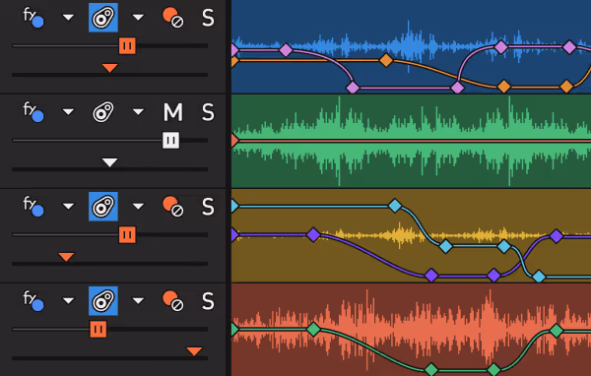Open the fx effects on the green track

click(33, 112)
